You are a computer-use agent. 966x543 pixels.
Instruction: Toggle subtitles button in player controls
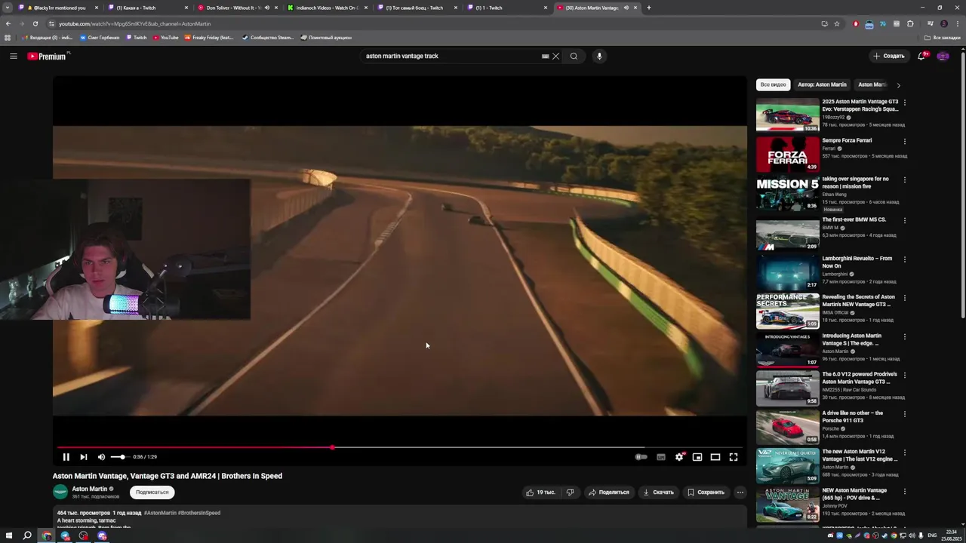(x=661, y=457)
